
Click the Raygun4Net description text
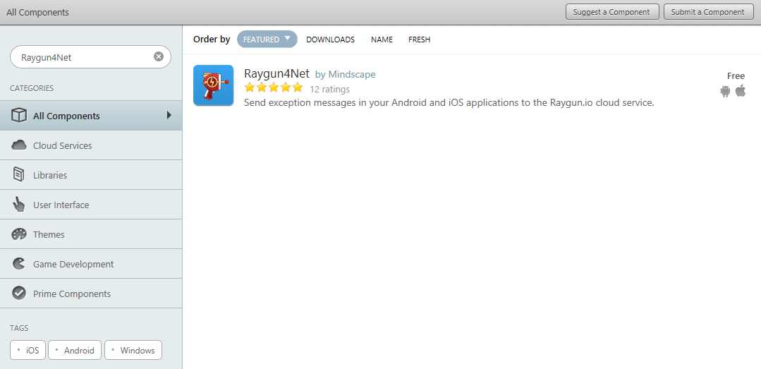(449, 102)
